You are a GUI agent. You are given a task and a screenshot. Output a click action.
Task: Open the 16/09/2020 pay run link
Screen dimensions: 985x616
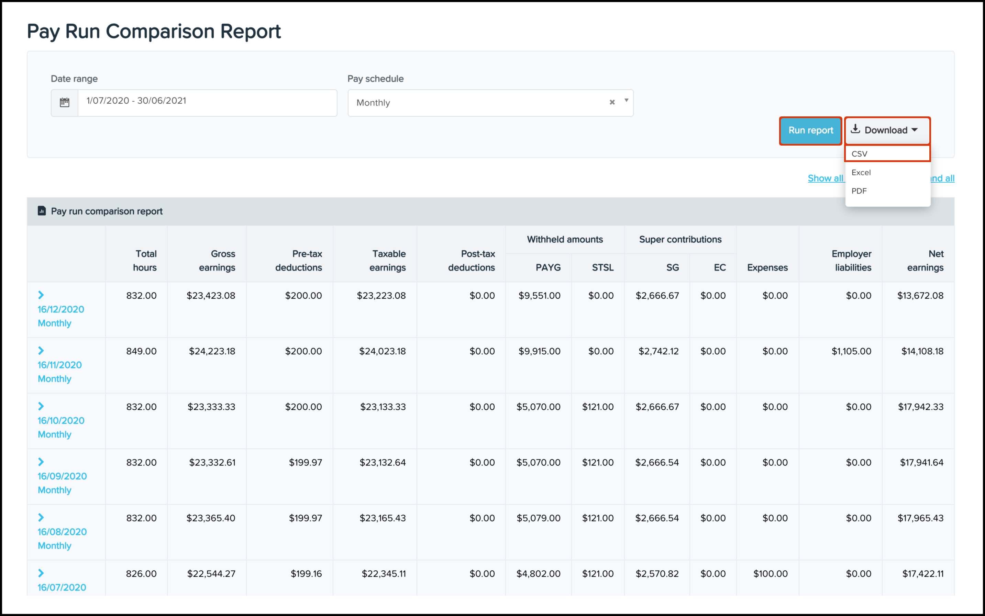click(x=62, y=476)
